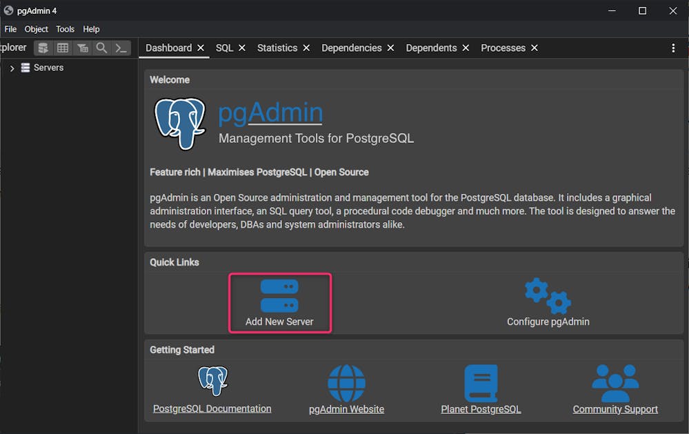Click the Planet PostgreSQL book icon
Screen dimensions: 689x434
pos(481,383)
